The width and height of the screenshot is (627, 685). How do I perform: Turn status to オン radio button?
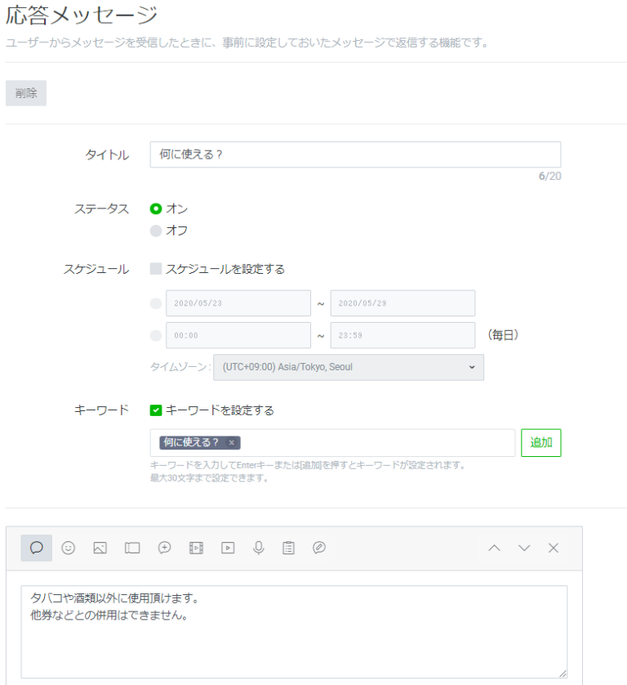point(156,209)
